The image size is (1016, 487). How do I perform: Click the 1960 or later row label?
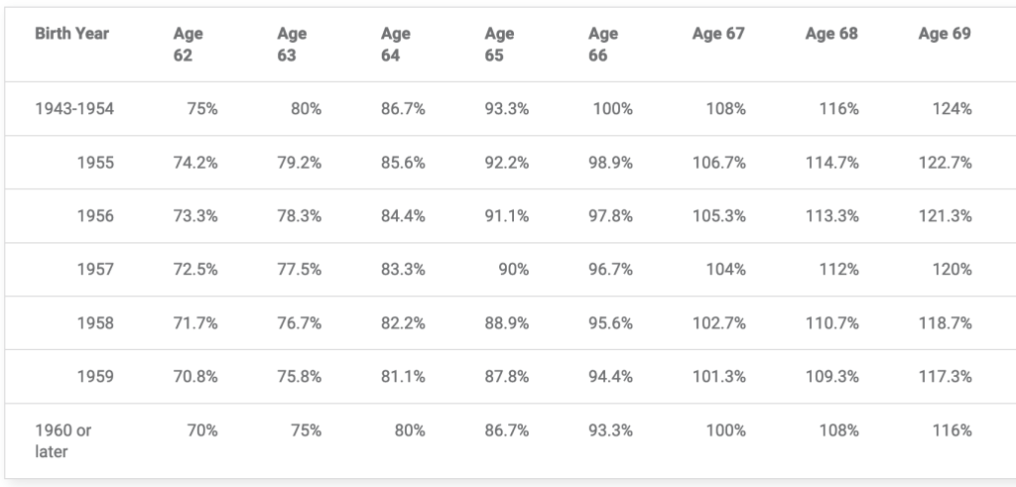tap(62, 441)
